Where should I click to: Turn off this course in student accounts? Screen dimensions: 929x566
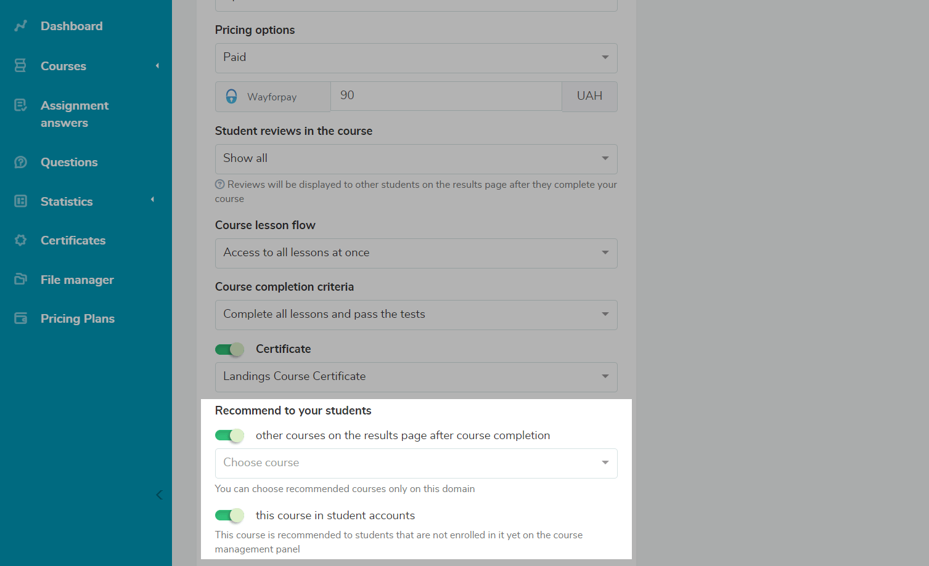[229, 515]
